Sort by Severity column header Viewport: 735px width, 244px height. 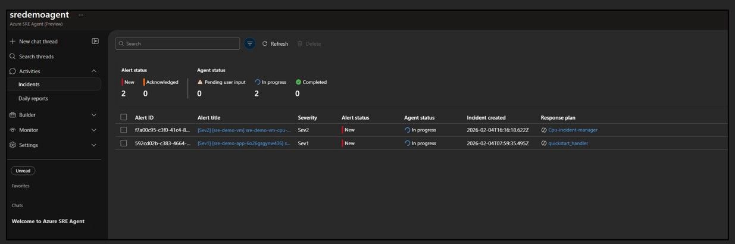point(308,118)
